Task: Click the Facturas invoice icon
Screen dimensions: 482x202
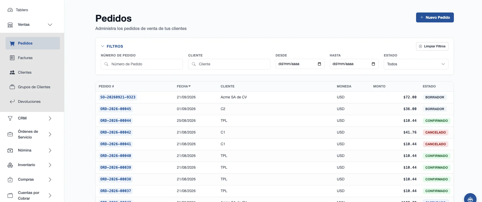Action: click(12, 58)
